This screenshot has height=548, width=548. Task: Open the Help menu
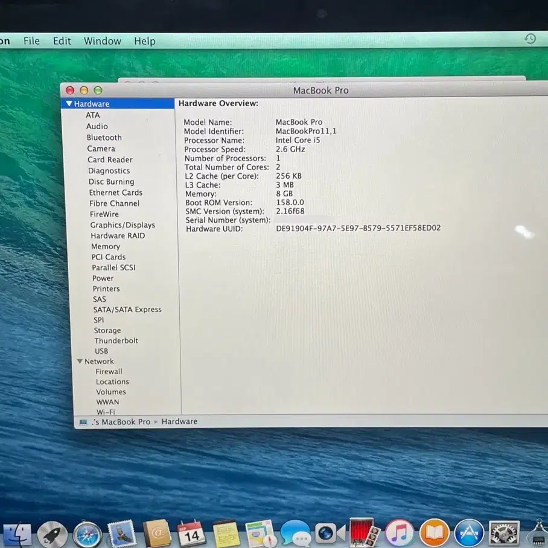click(145, 41)
